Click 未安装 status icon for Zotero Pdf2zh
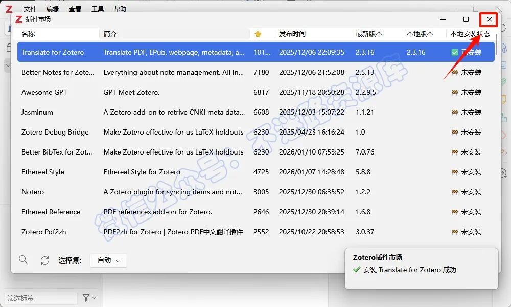The image size is (511, 307). tap(455, 232)
